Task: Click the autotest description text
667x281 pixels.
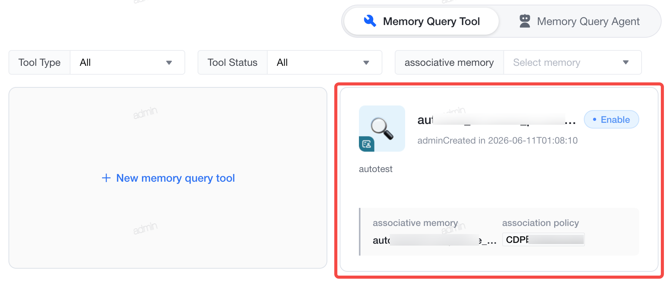Action: [x=375, y=169]
